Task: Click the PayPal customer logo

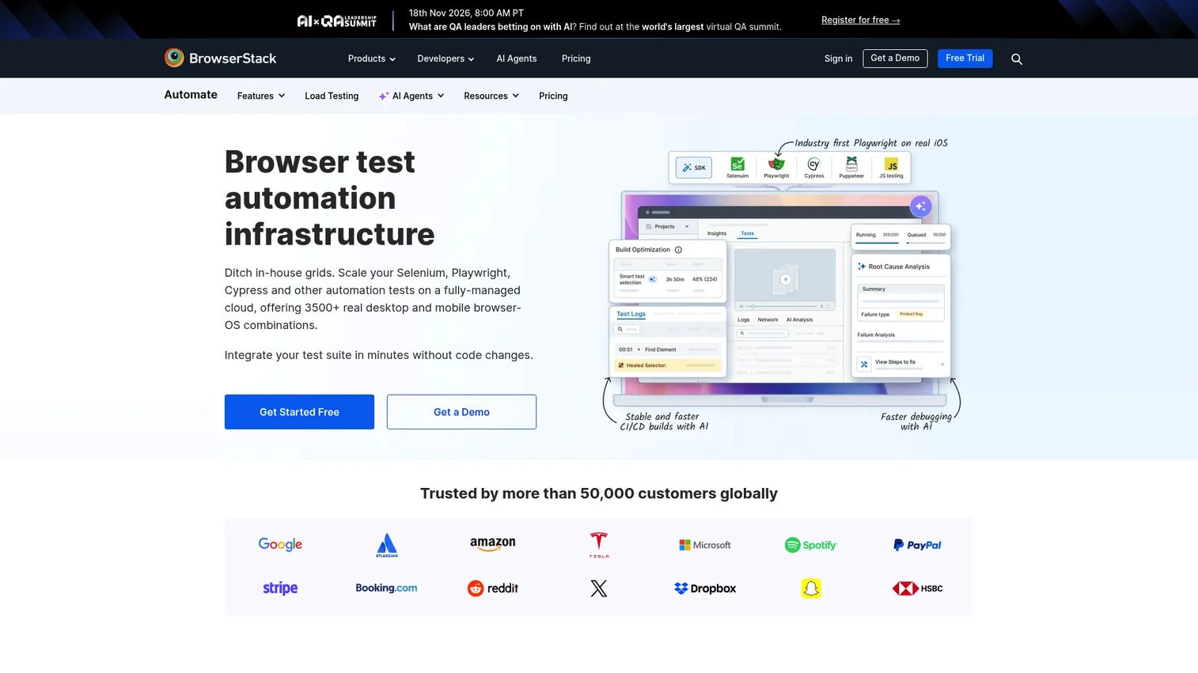Action: pos(917,545)
